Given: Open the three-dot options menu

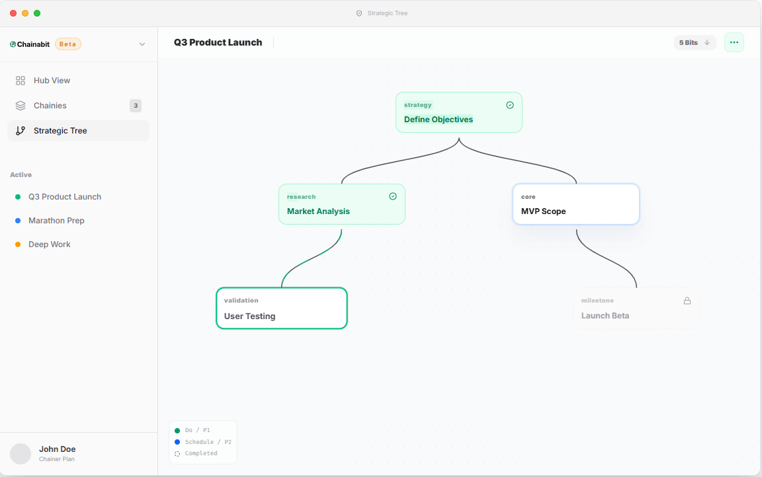Looking at the screenshot, I should tap(734, 42).
